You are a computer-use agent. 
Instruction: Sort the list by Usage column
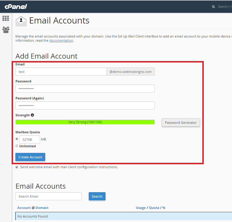point(141,208)
